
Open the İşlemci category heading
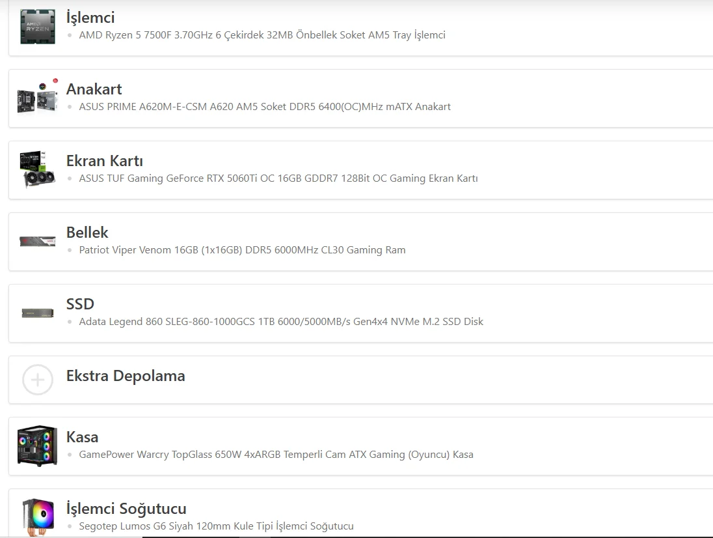(x=90, y=18)
